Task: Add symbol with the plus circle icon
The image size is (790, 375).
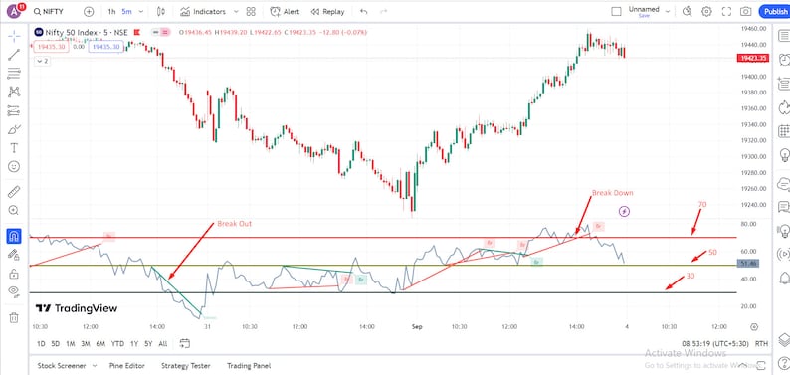Action: pos(89,11)
